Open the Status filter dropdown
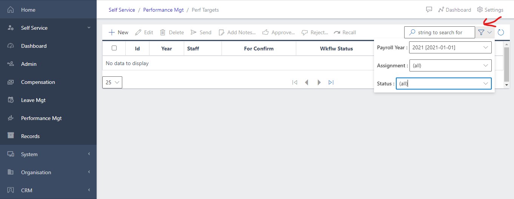Screen dimensions: 514x199 444,84
